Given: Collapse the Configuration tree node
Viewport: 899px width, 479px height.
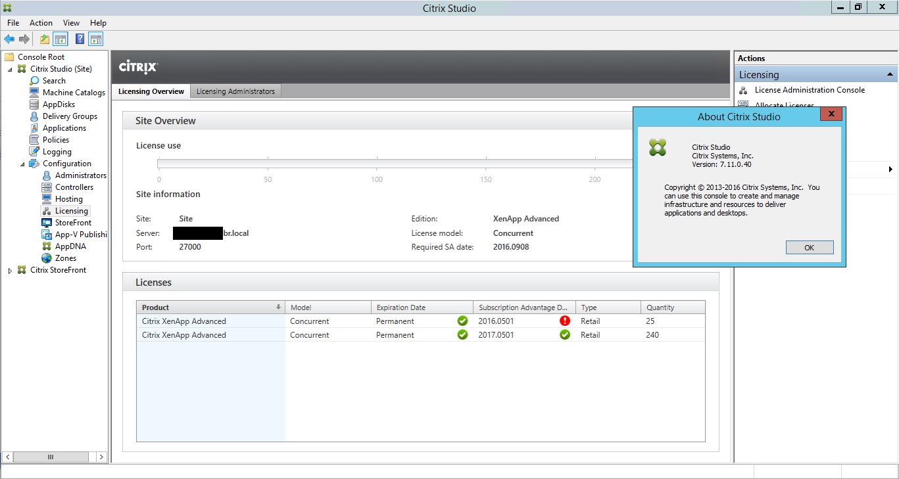Looking at the screenshot, I should pyautogui.click(x=23, y=164).
